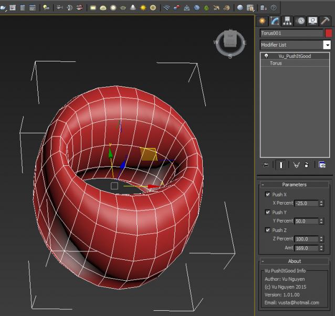Open the Create command panel tab
Viewport: 335px width, 316px height.
coord(262,21)
